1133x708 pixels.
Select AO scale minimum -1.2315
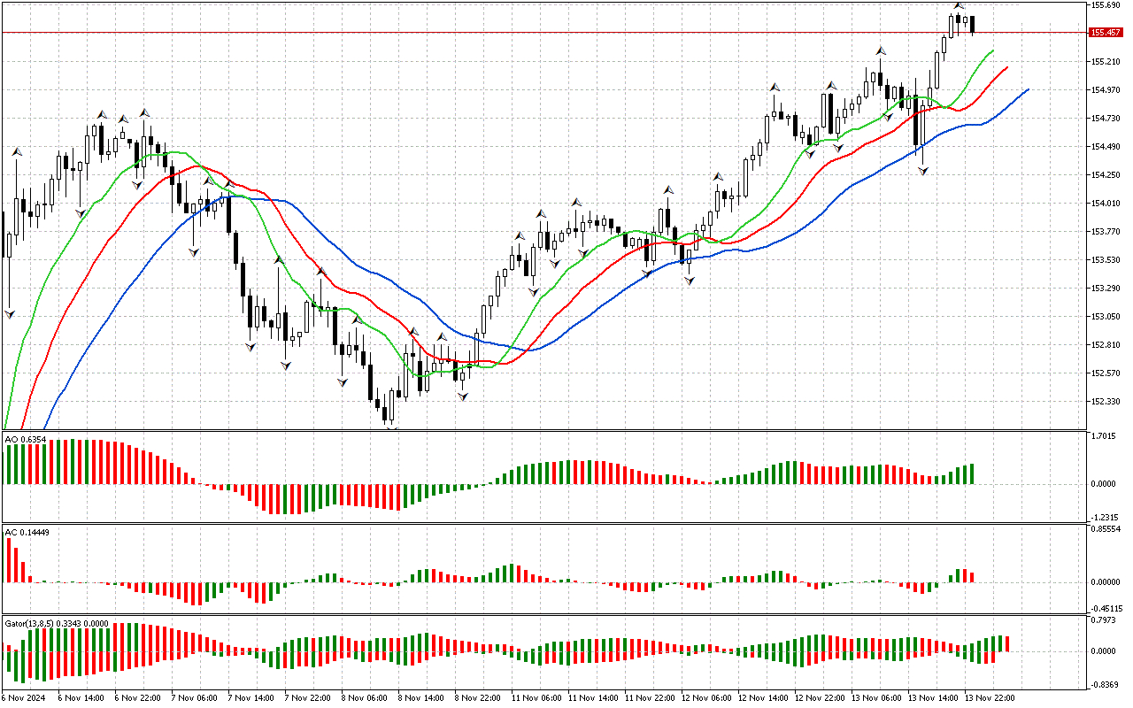[1106, 518]
